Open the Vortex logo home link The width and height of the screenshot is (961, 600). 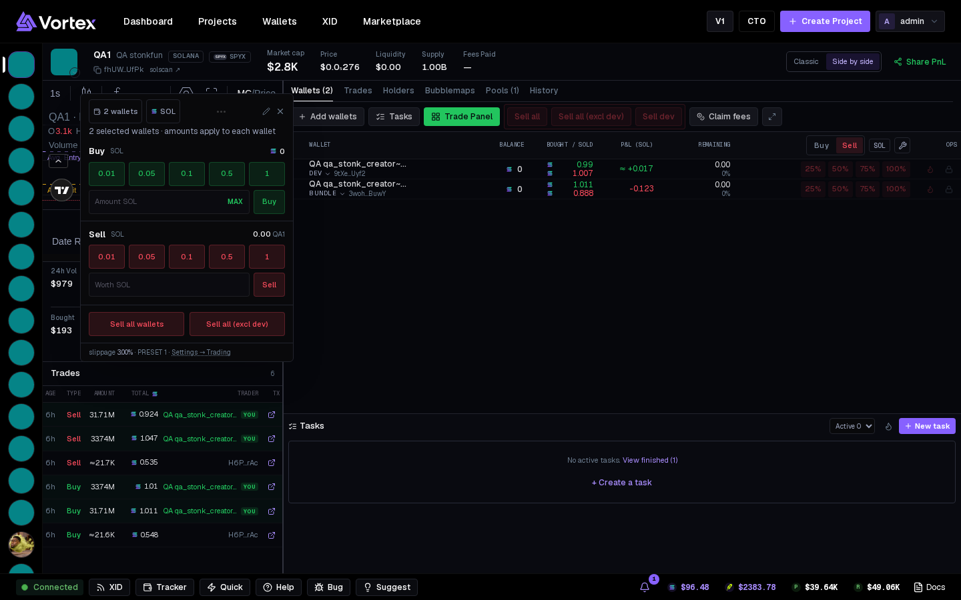pyautogui.click(x=56, y=21)
